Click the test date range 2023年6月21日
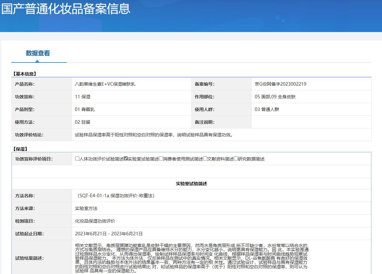The width and height of the screenshot is (382, 274). point(109,234)
